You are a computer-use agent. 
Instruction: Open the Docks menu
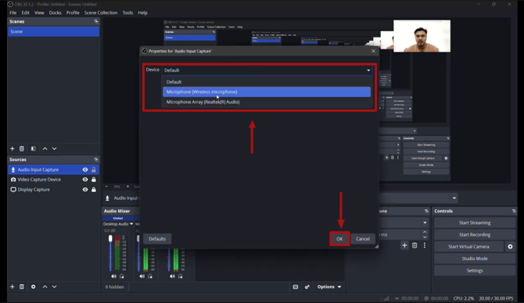[56, 12]
